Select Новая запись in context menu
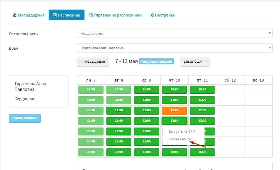280x170 pixels. (x=180, y=139)
